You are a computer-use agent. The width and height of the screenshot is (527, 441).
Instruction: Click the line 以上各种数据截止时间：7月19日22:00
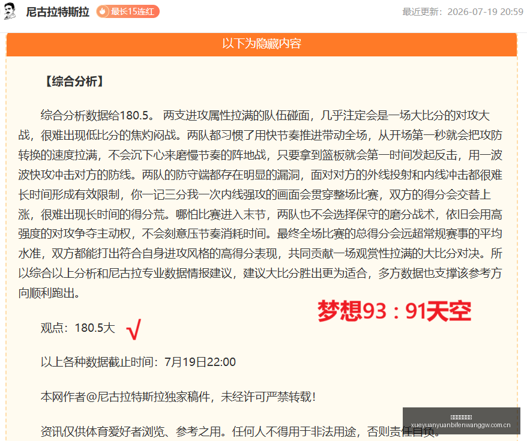pos(138,362)
